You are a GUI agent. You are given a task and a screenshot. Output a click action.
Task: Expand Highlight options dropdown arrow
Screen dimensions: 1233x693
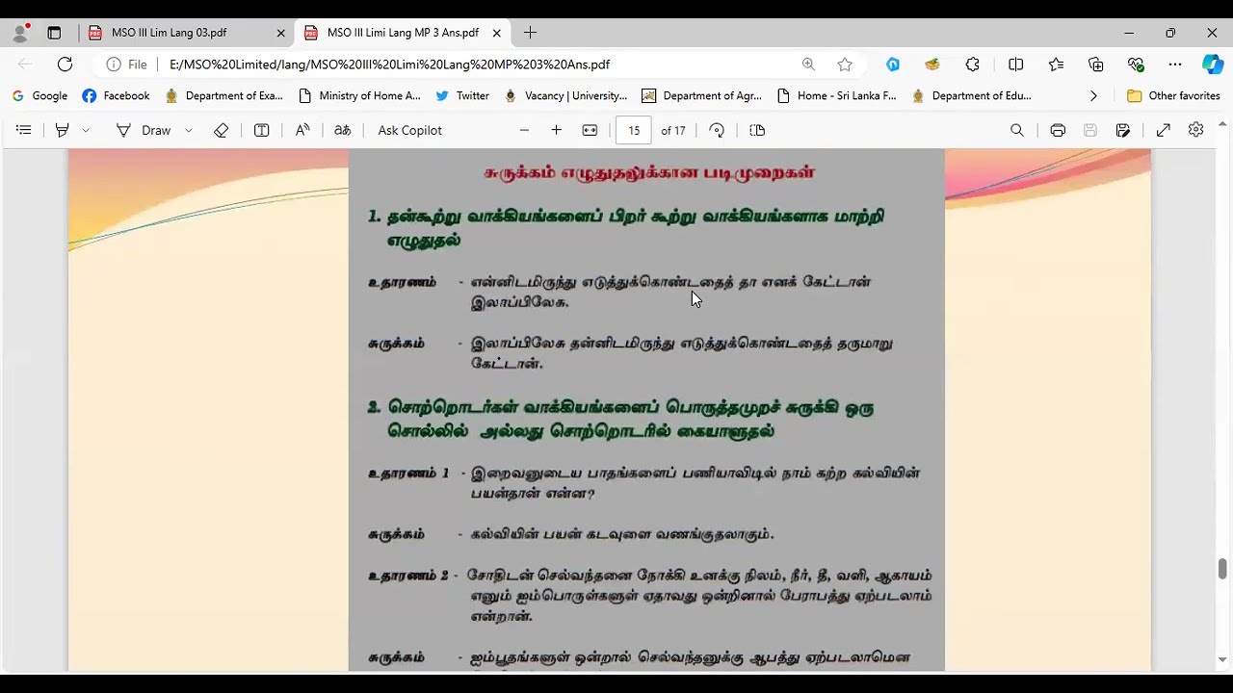(86, 130)
